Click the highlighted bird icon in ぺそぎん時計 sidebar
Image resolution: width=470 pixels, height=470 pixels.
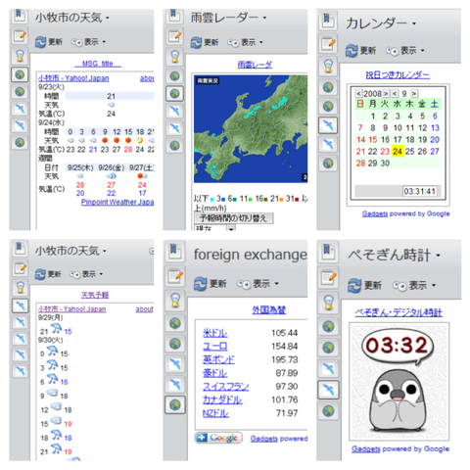pos(328,390)
